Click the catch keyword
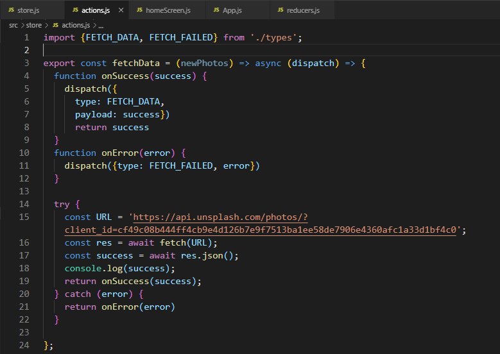 (78, 294)
